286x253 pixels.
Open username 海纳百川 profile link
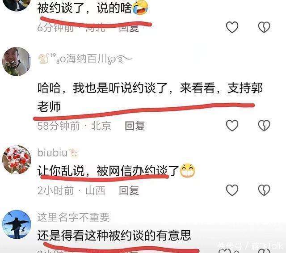85,59
